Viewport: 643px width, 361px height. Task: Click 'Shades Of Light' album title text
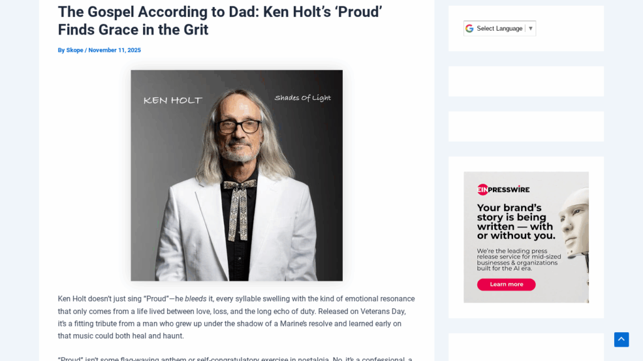pyautogui.click(x=303, y=98)
